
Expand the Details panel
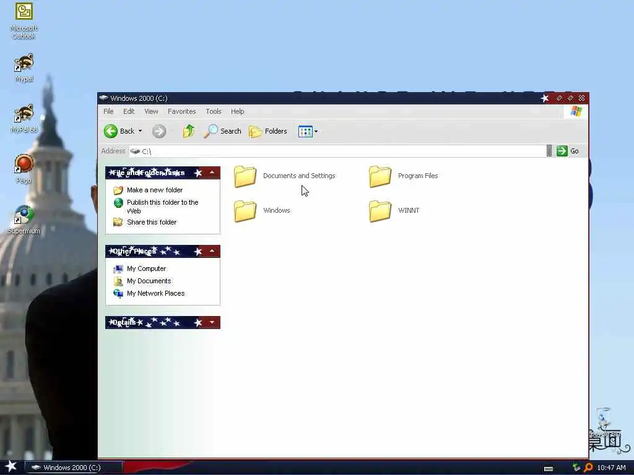pos(212,322)
